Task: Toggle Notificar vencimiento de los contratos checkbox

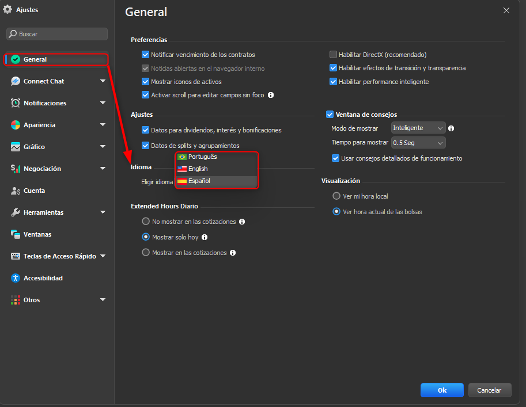Action: (x=145, y=55)
